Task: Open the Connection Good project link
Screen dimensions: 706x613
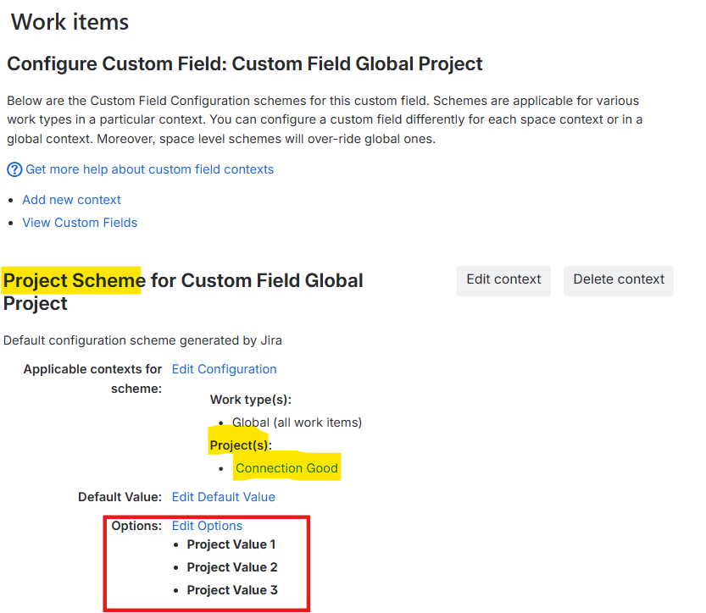Action: coord(286,468)
